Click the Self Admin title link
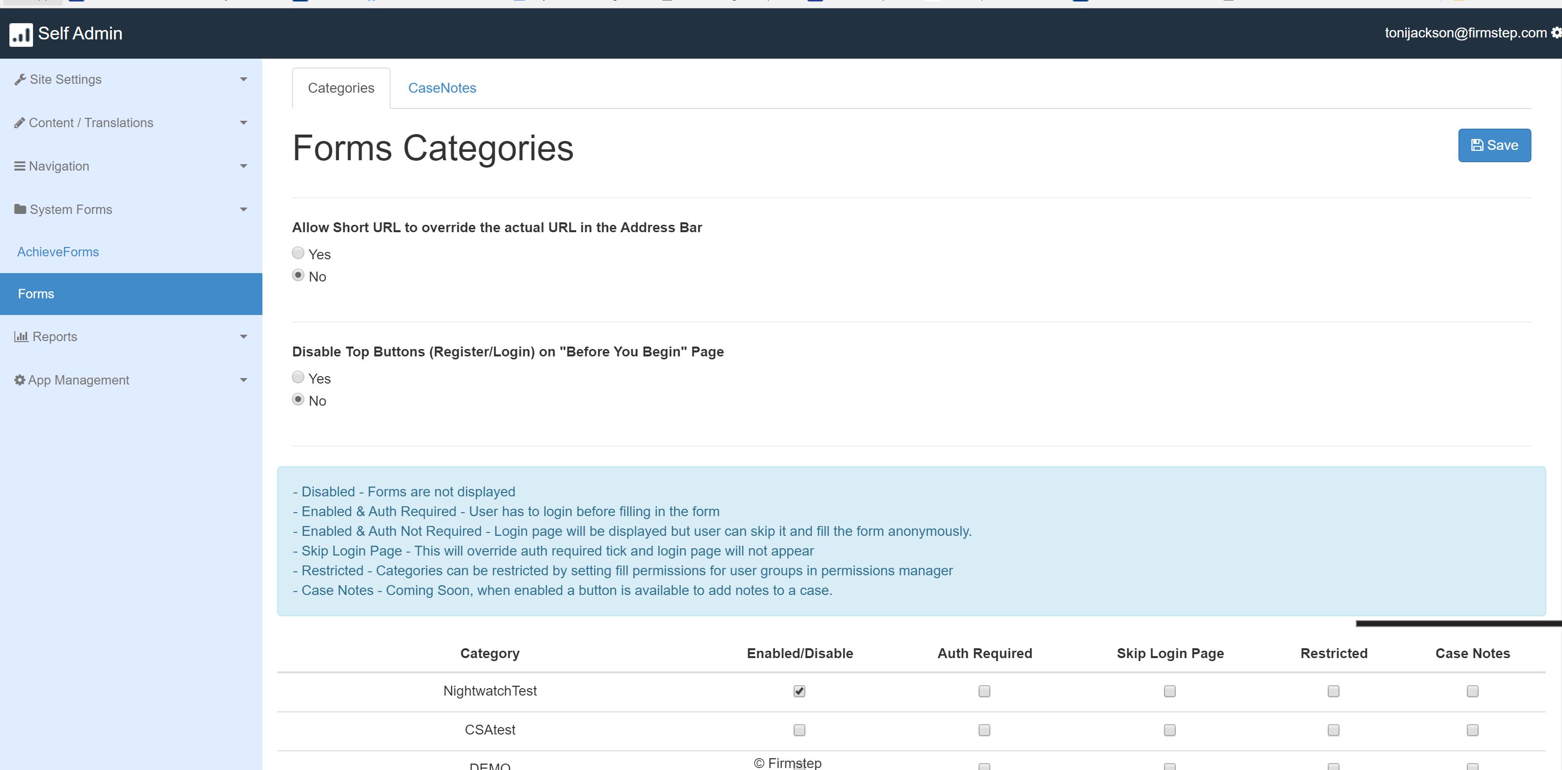This screenshot has height=770, width=1562. tap(80, 34)
